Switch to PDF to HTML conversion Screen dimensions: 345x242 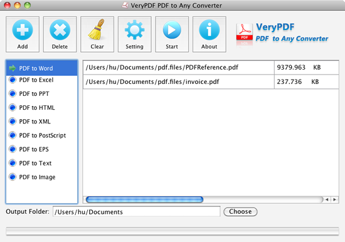pyautogui.click(x=42, y=108)
